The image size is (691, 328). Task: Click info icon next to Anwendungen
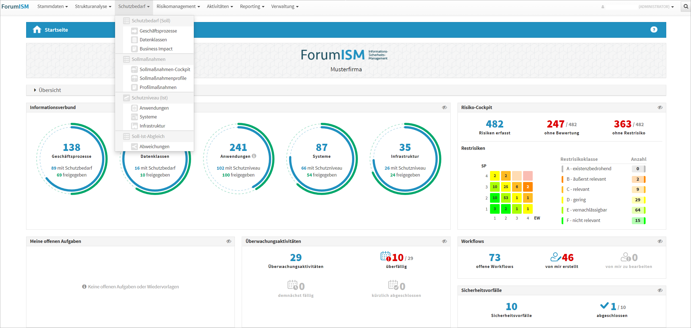click(x=254, y=156)
